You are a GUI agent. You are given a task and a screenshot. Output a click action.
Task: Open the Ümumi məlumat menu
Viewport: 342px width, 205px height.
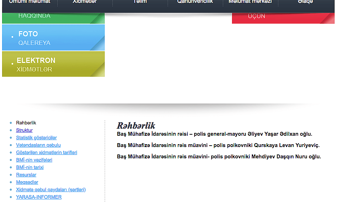[30, 2]
